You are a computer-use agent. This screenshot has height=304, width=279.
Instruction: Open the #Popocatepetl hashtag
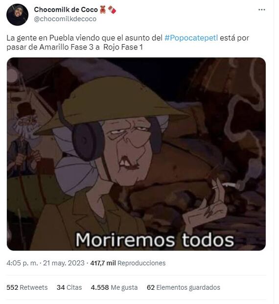tap(191, 38)
